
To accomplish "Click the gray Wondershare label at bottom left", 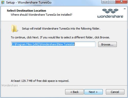I will [10, 85].
